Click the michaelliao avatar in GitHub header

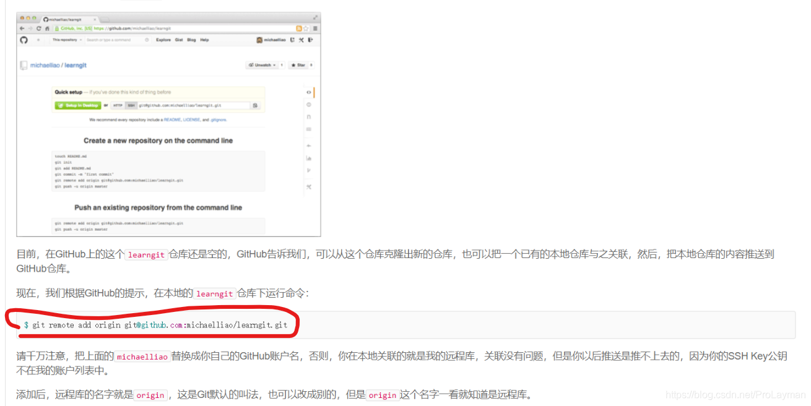click(x=259, y=40)
